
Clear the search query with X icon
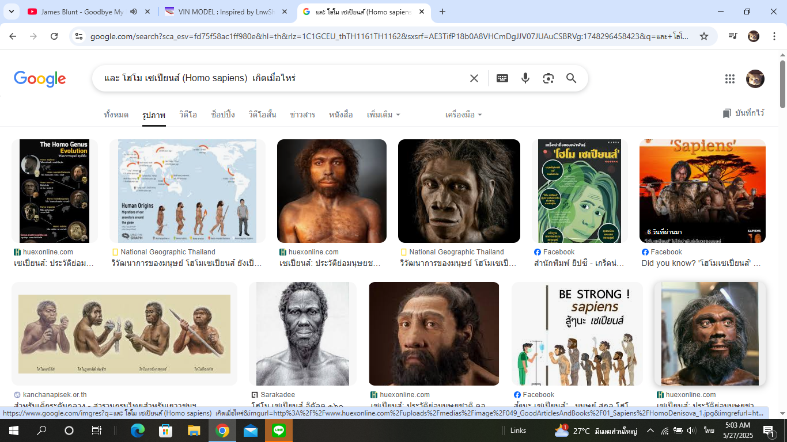coord(474,78)
